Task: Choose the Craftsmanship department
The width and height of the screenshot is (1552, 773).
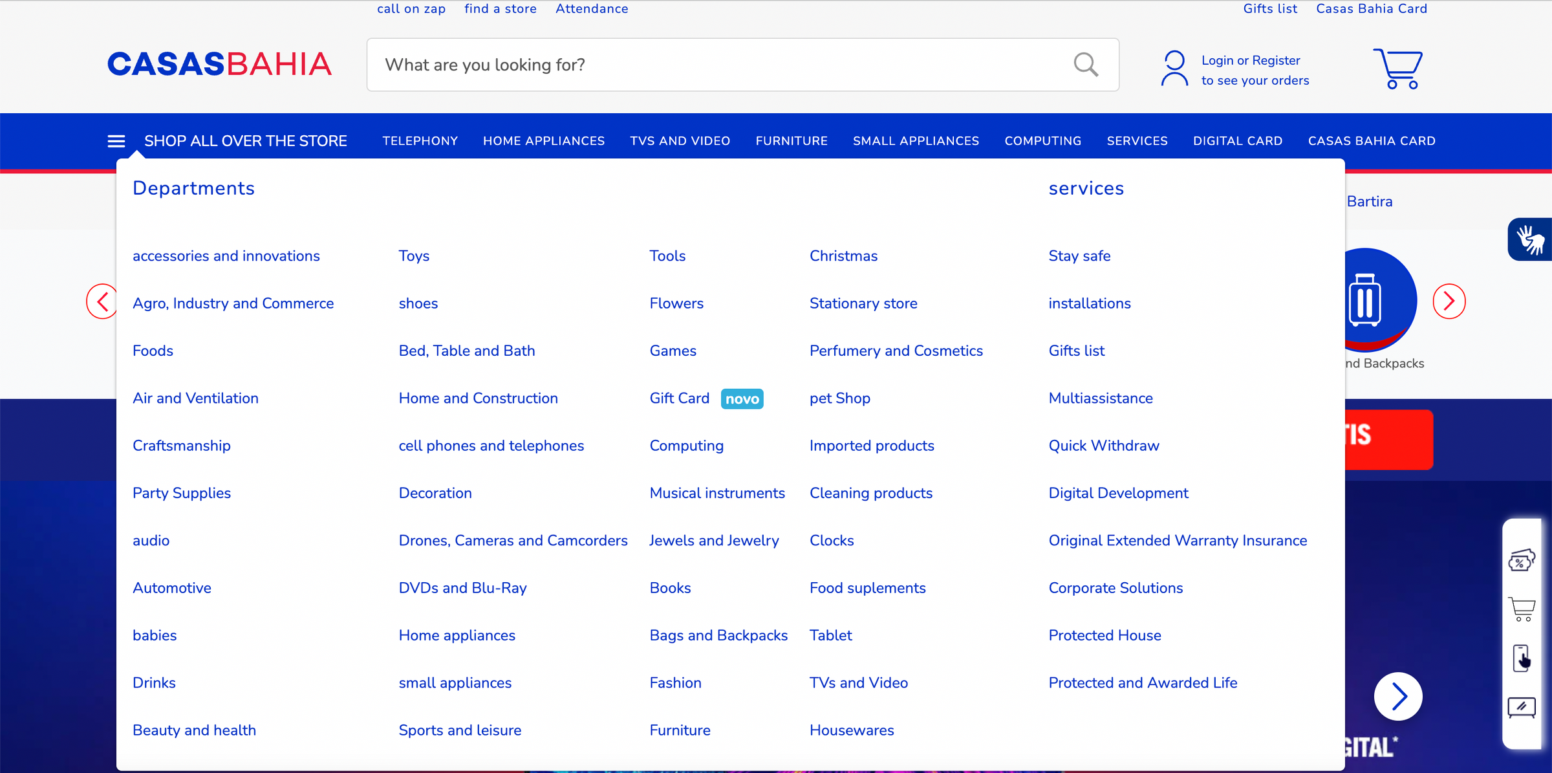Action: (x=182, y=446)
